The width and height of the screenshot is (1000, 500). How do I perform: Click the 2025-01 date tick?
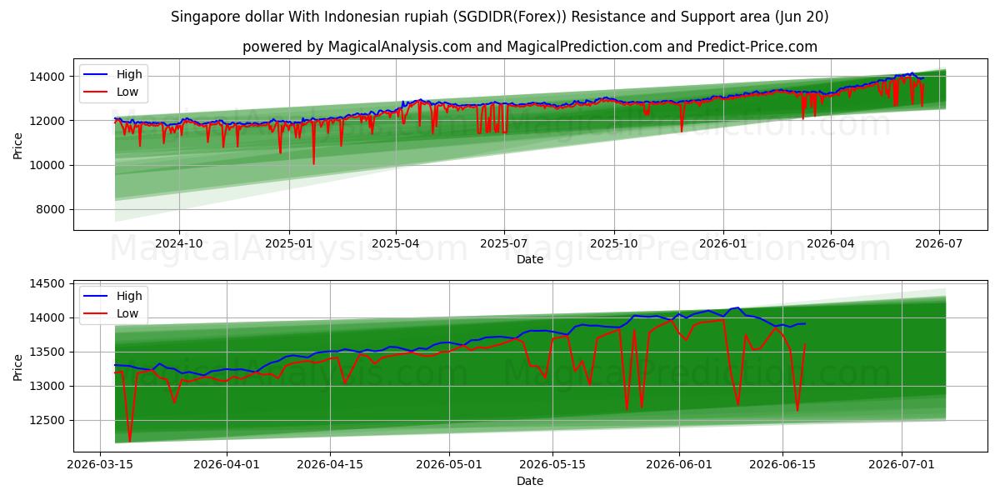289,242
